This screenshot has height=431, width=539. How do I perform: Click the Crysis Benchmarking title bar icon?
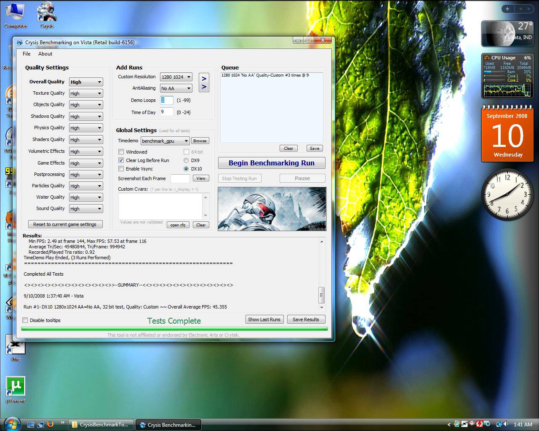click(x=20, y=42)
